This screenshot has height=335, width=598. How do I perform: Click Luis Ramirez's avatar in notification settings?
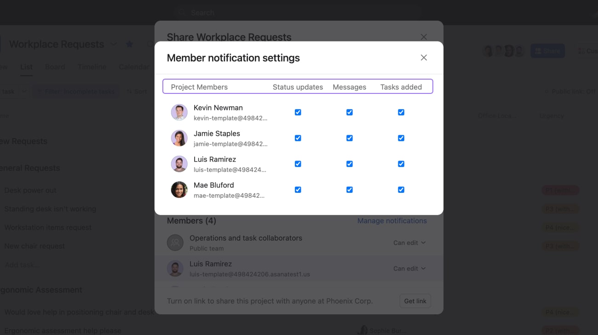(179, 164)
